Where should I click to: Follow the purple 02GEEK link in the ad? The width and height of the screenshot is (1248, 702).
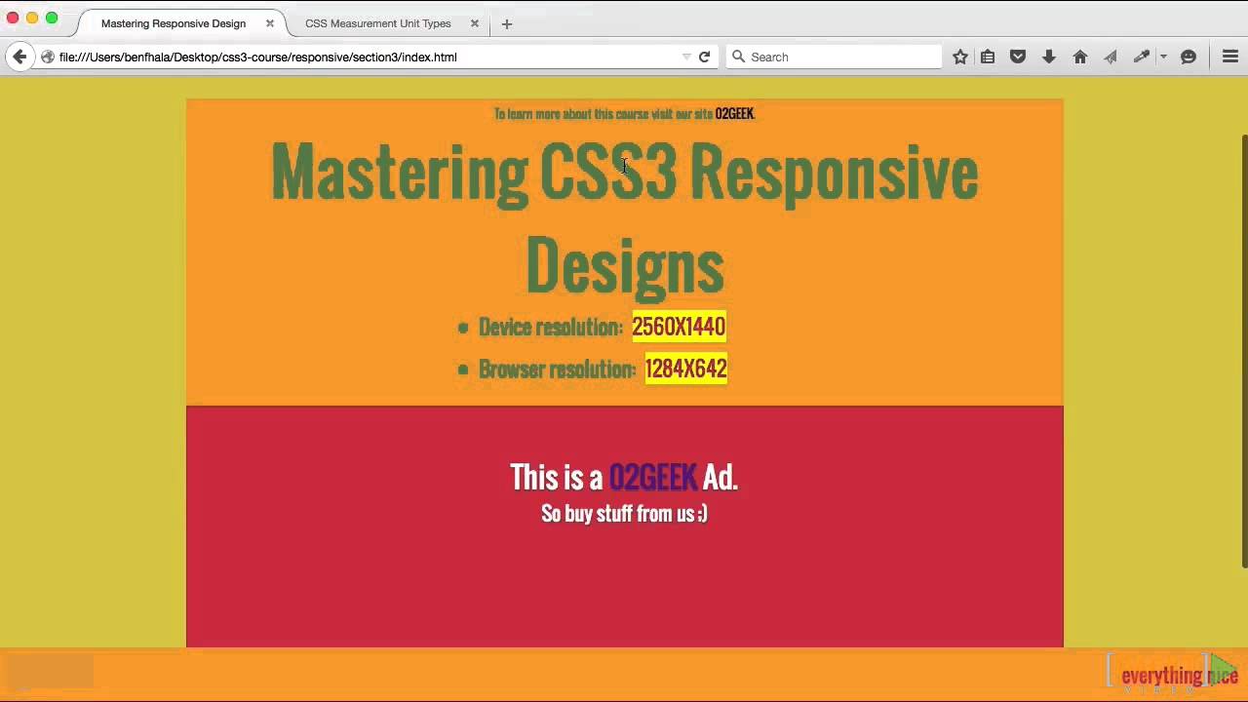[652, 477]
